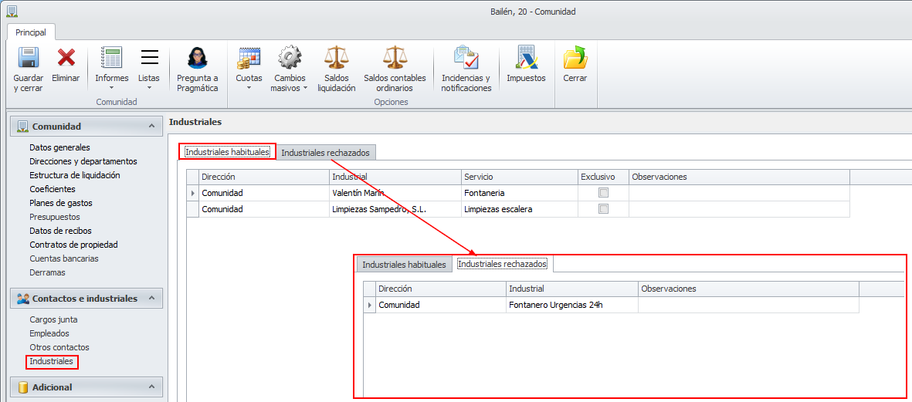Select Industriales habituales tab in inset panel
Screen dimensions: 912x402
point(404,265)
